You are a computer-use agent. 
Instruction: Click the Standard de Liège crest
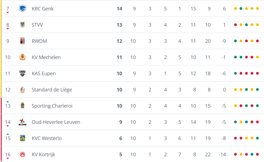coord(23,90)
